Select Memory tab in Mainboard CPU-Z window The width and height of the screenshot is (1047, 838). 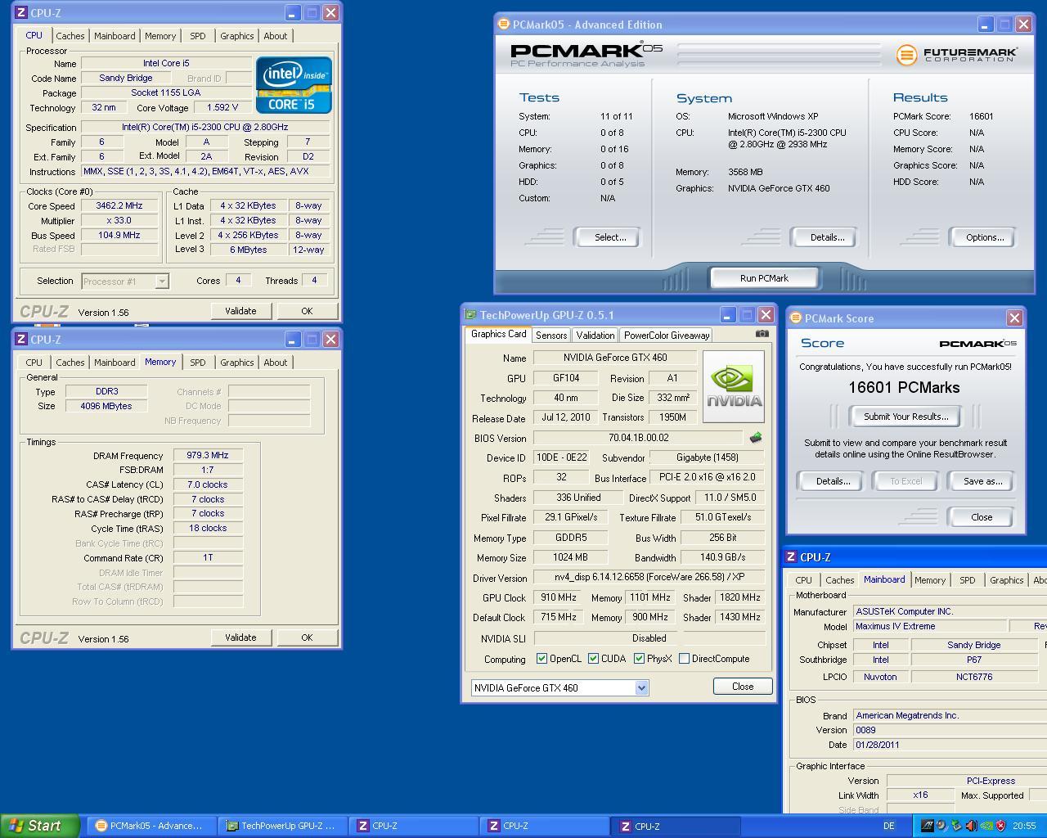click(929, 580)
